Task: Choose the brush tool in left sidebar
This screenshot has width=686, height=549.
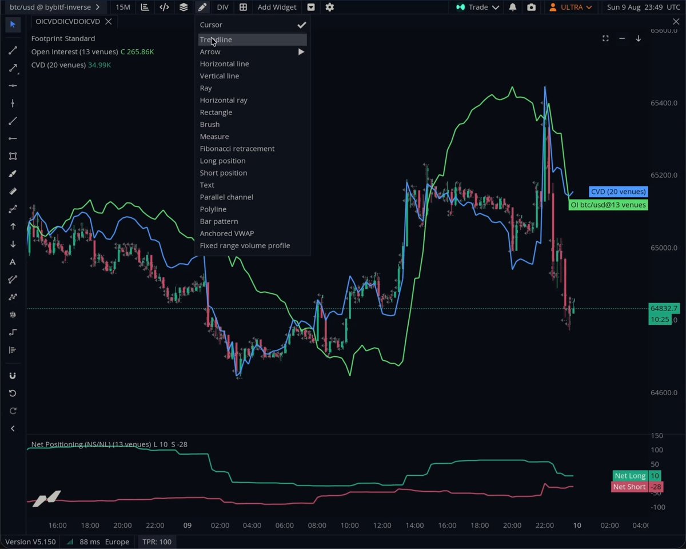Action: click(x=13, y=174)
